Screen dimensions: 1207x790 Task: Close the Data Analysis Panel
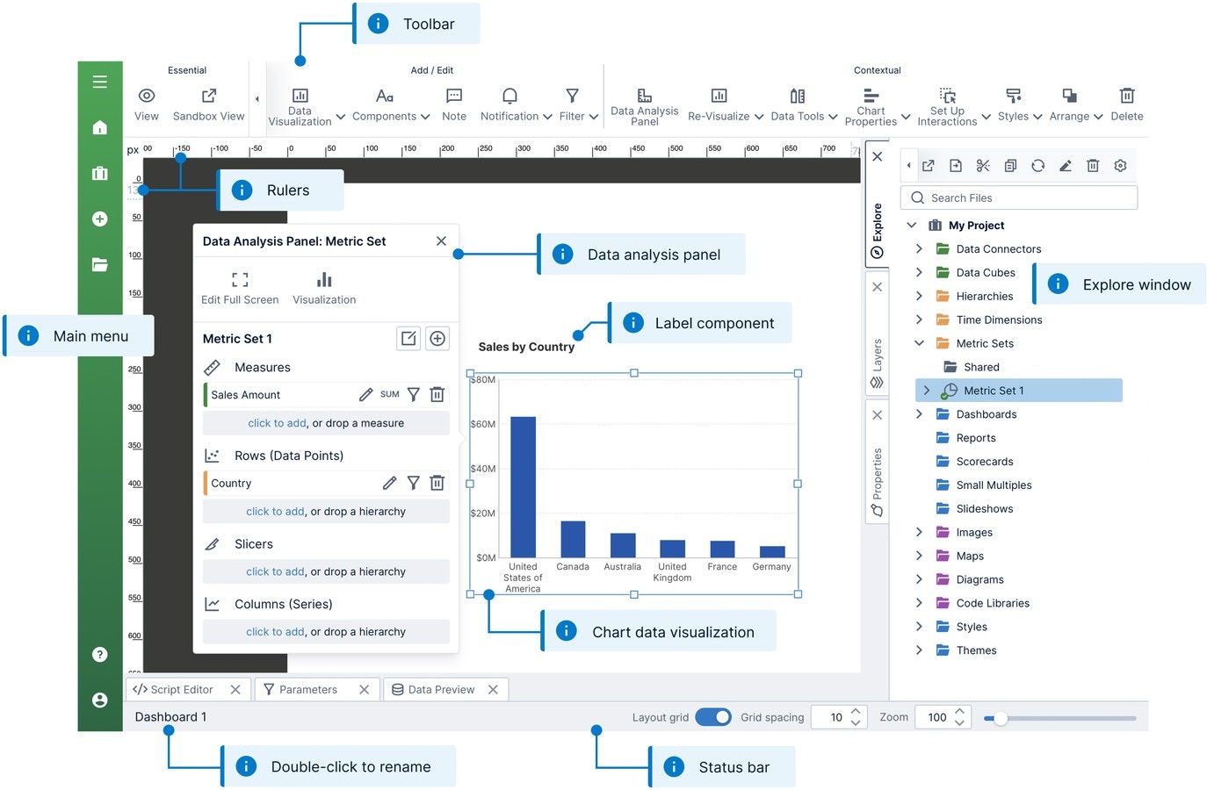click(441, 241)
